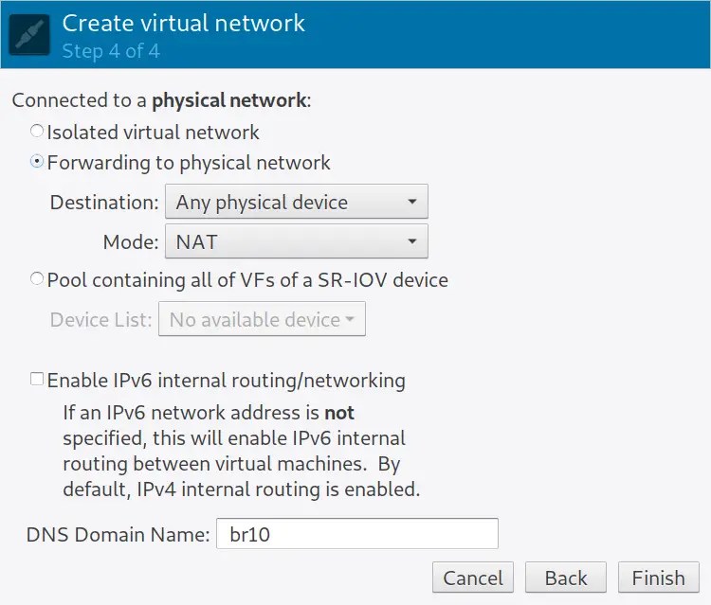Open the Device List dropdown
This screenshot has width=711, height=605.
pos(262,319)
